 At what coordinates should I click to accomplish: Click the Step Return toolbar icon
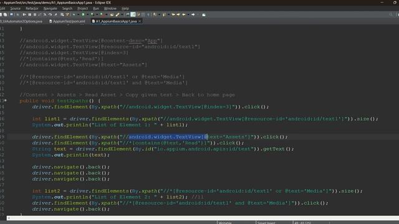56,14
